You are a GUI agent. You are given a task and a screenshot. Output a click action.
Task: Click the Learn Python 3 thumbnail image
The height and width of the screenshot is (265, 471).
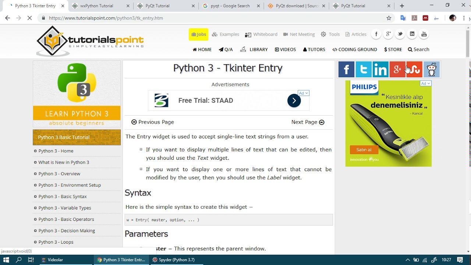77,94
